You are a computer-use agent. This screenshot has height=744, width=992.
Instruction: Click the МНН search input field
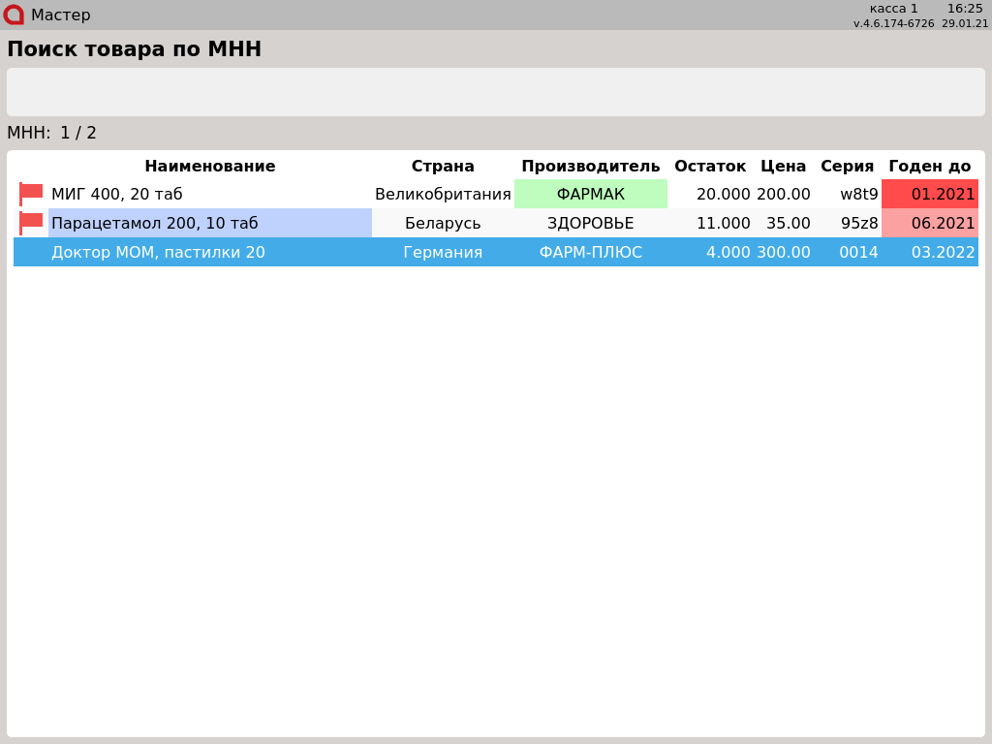pyautogui.click(x=495, y=92)
